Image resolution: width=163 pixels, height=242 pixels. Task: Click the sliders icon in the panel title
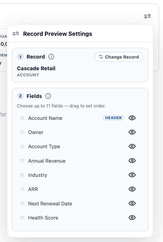coord(16,34)
